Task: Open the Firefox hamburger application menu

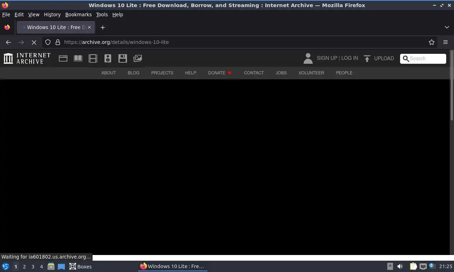Action: (x=445, y=42)
